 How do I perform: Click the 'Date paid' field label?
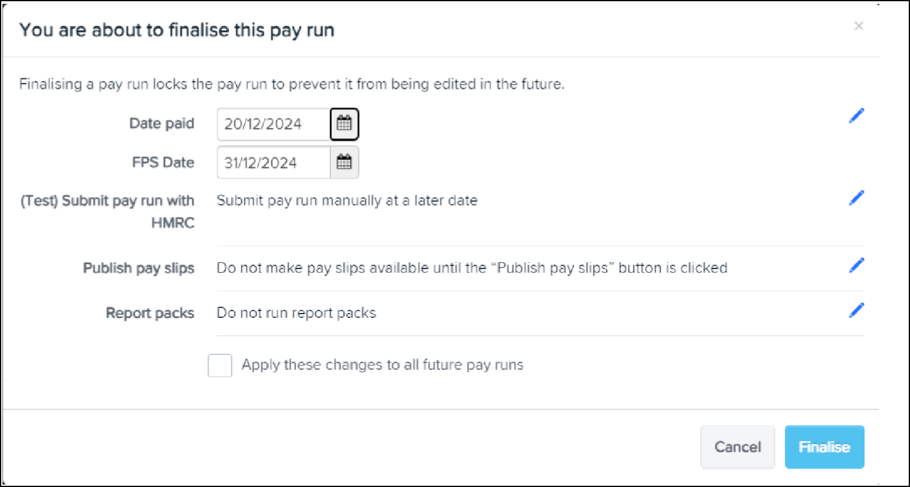tap(161, 123)
